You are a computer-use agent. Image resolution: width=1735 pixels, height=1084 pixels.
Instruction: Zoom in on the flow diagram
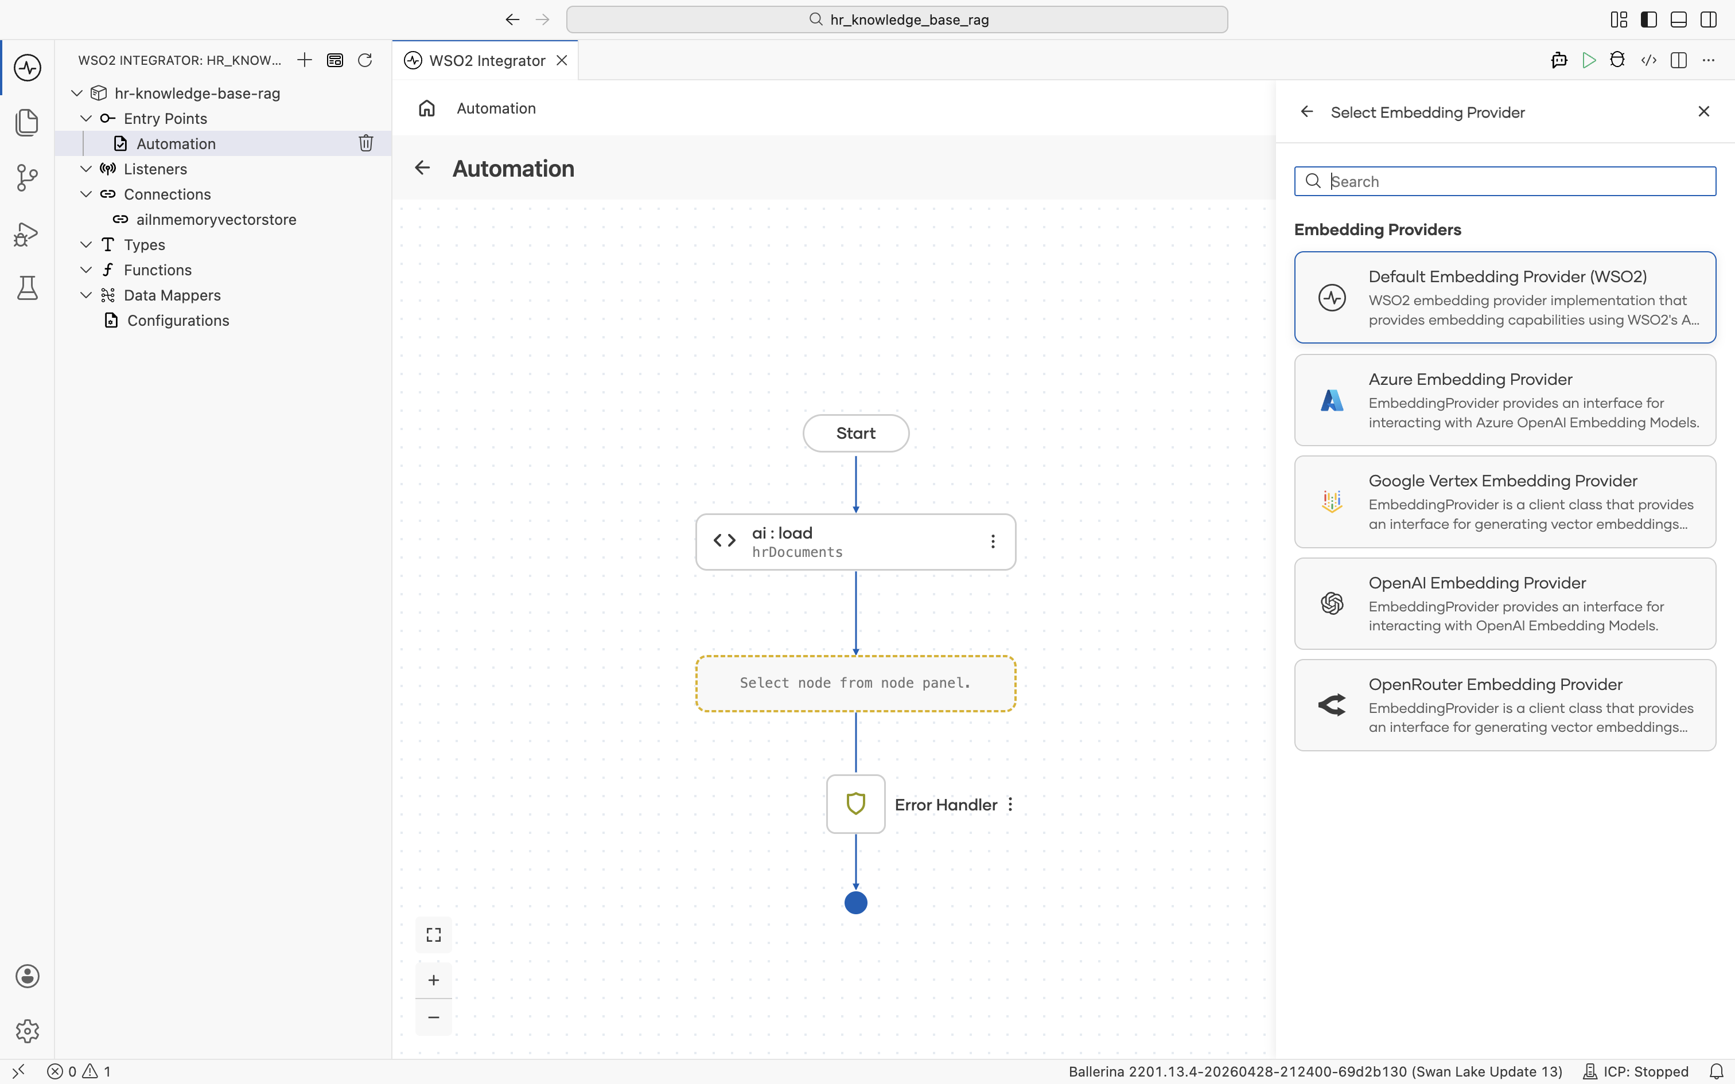click(434, 980)
